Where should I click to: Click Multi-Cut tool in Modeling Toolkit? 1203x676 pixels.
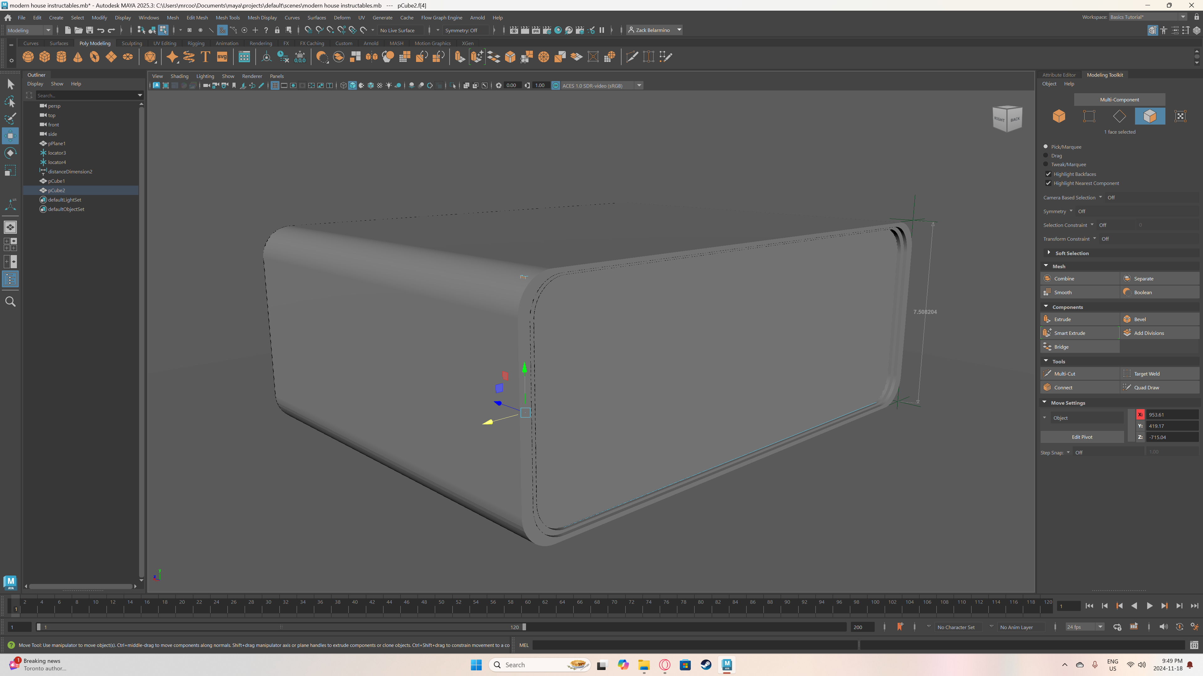pos(1080,374)
